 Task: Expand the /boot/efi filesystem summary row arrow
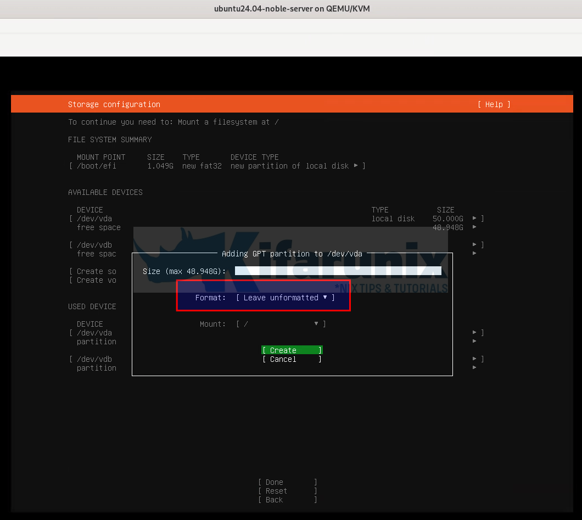[x=356, y=165]
